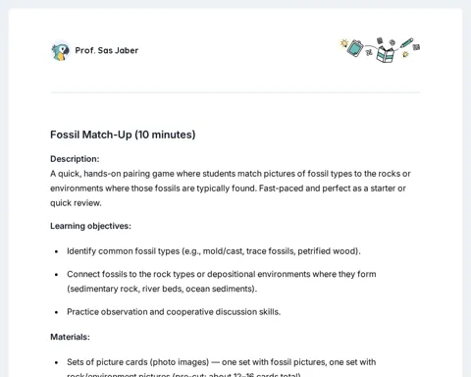The image size is (471, 377).
Task: Click the small star doodle near pencil
Action: [405, 54]
